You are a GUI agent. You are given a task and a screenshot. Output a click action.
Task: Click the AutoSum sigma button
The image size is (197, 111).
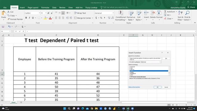coord(170,12)
